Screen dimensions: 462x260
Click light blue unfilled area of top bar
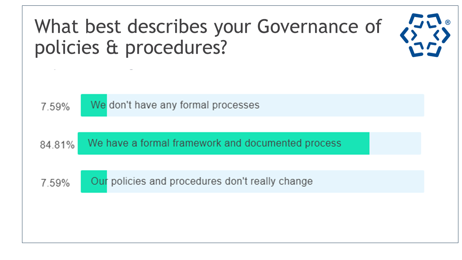point(343,105)
